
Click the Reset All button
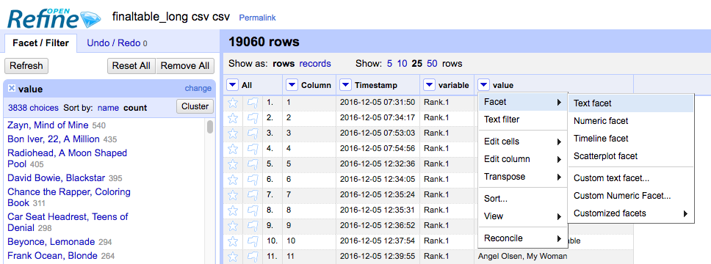[131, 66]
